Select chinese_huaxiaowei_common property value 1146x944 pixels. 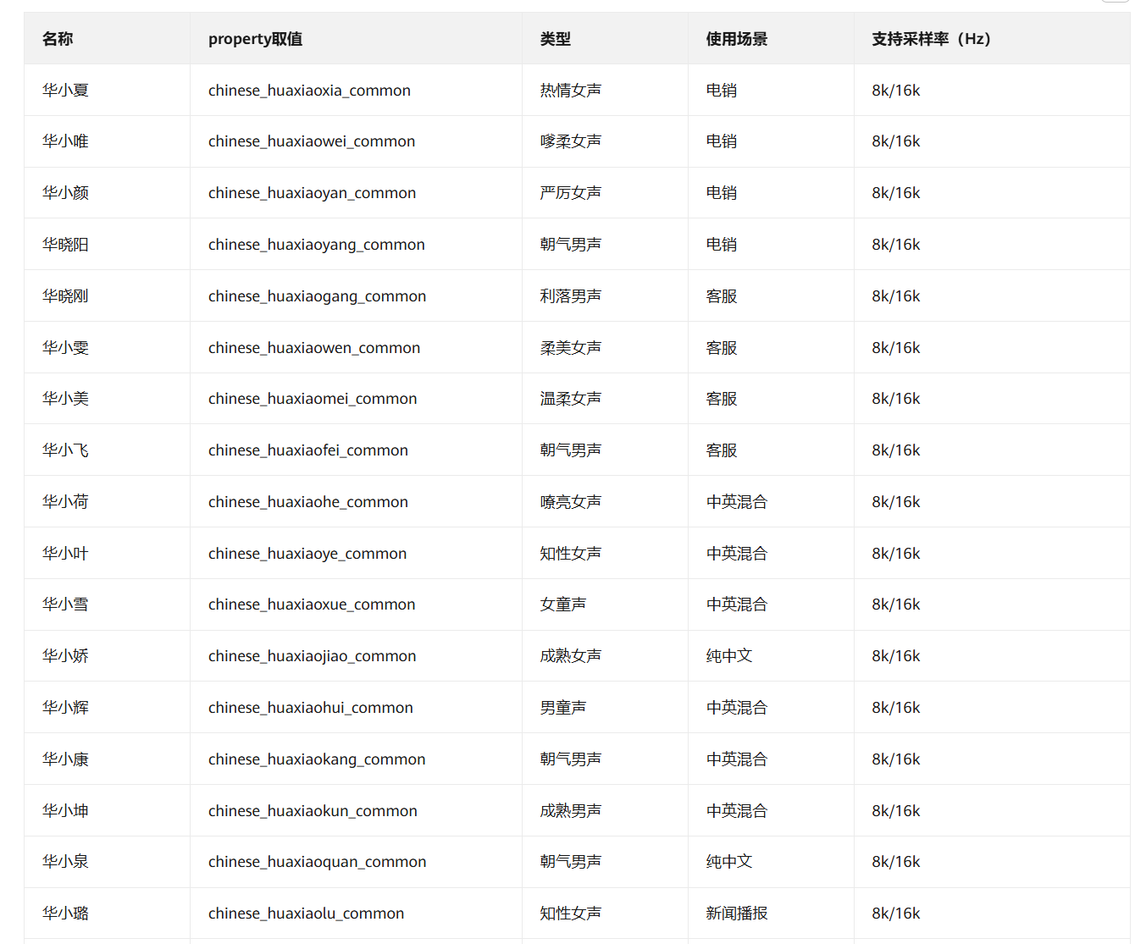point(312,141)
